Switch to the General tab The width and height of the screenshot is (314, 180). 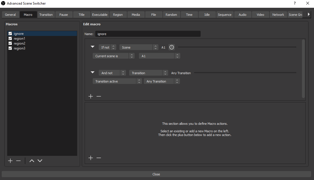click(10, 15)
